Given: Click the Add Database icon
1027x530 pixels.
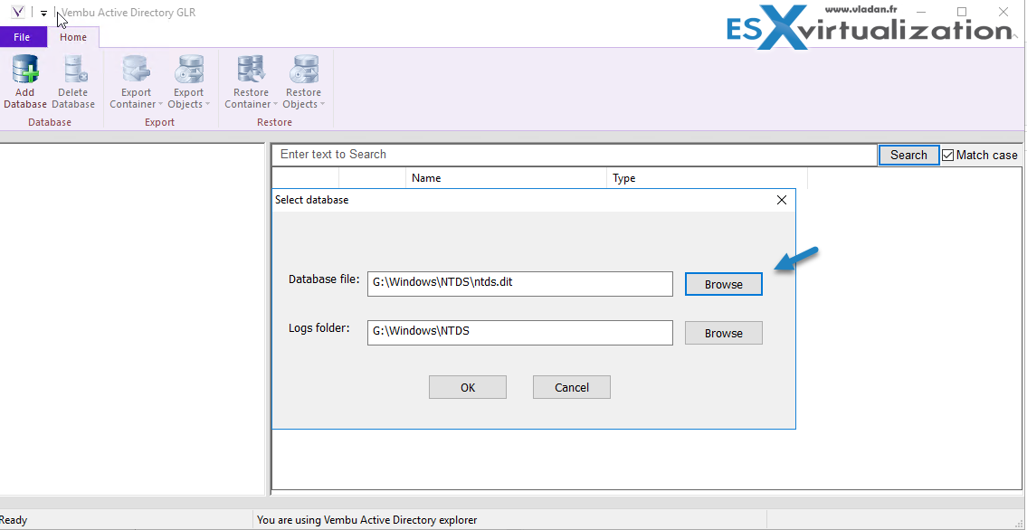Looking at the screenshot, I should (x=25, y=70).
